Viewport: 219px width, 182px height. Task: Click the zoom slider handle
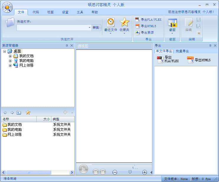click(x=130, y=172)
